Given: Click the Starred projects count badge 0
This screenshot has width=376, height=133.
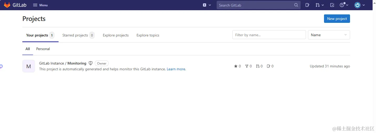Looking at the screenshot, I should [x=92, y=35].
